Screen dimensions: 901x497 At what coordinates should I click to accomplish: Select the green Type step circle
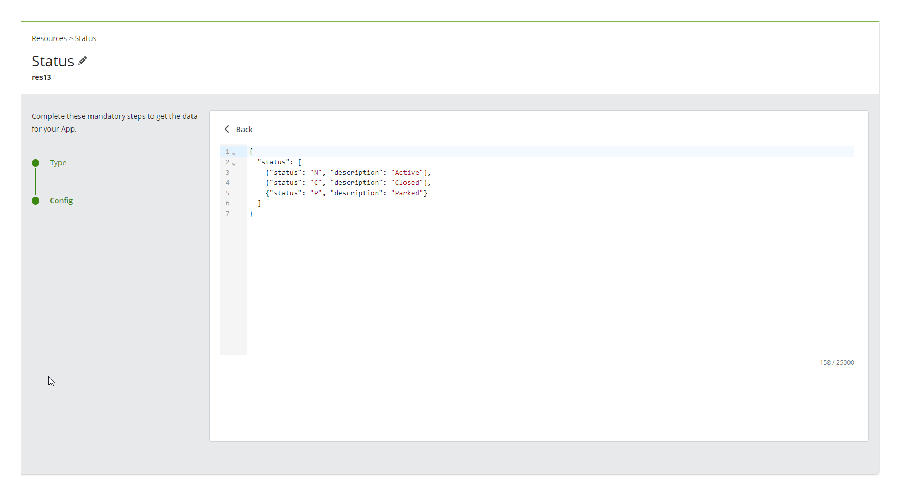(35, 163)
